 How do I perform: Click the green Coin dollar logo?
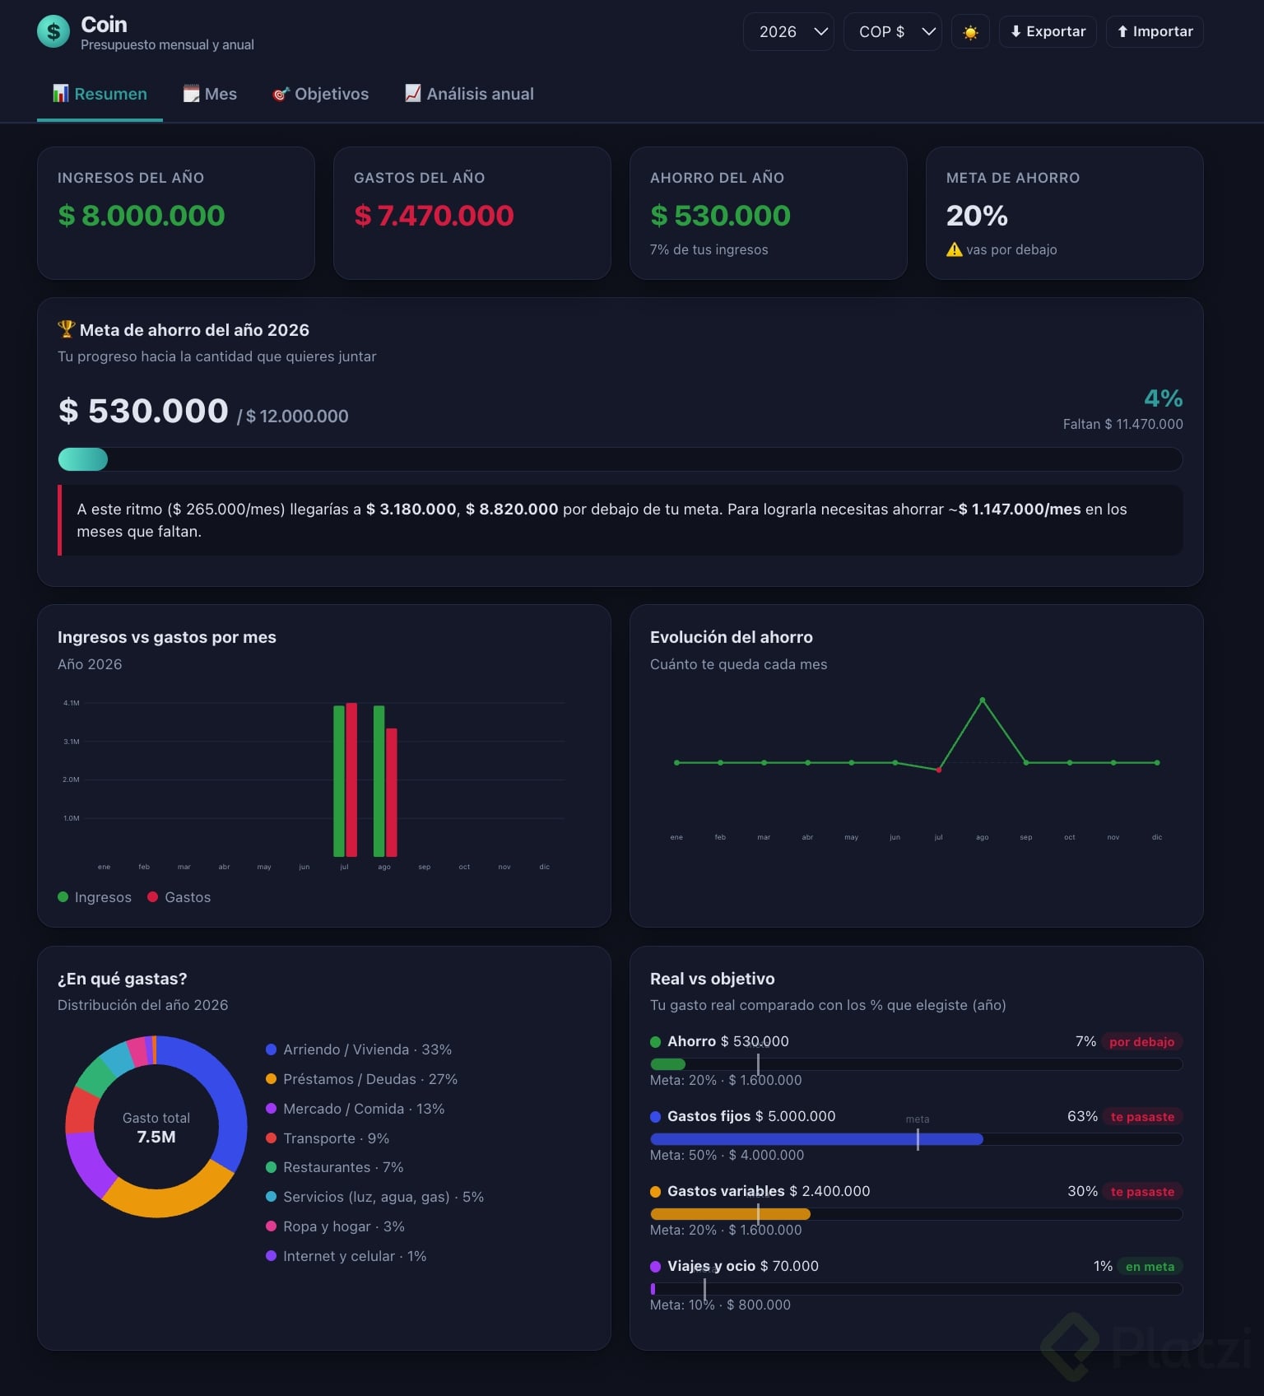(x=53, y=32)
